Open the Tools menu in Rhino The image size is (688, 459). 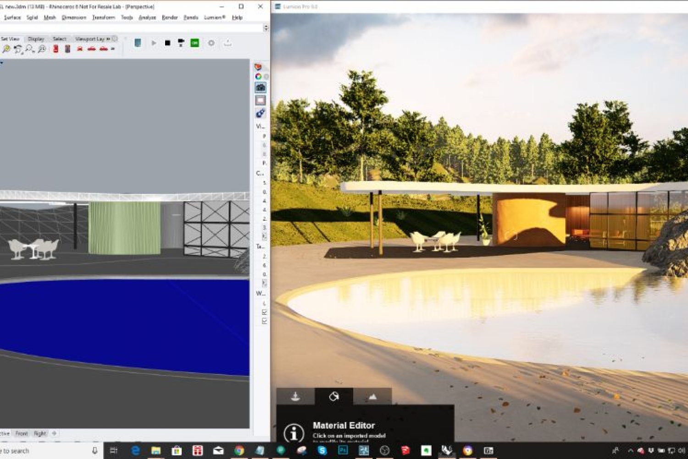127,17
